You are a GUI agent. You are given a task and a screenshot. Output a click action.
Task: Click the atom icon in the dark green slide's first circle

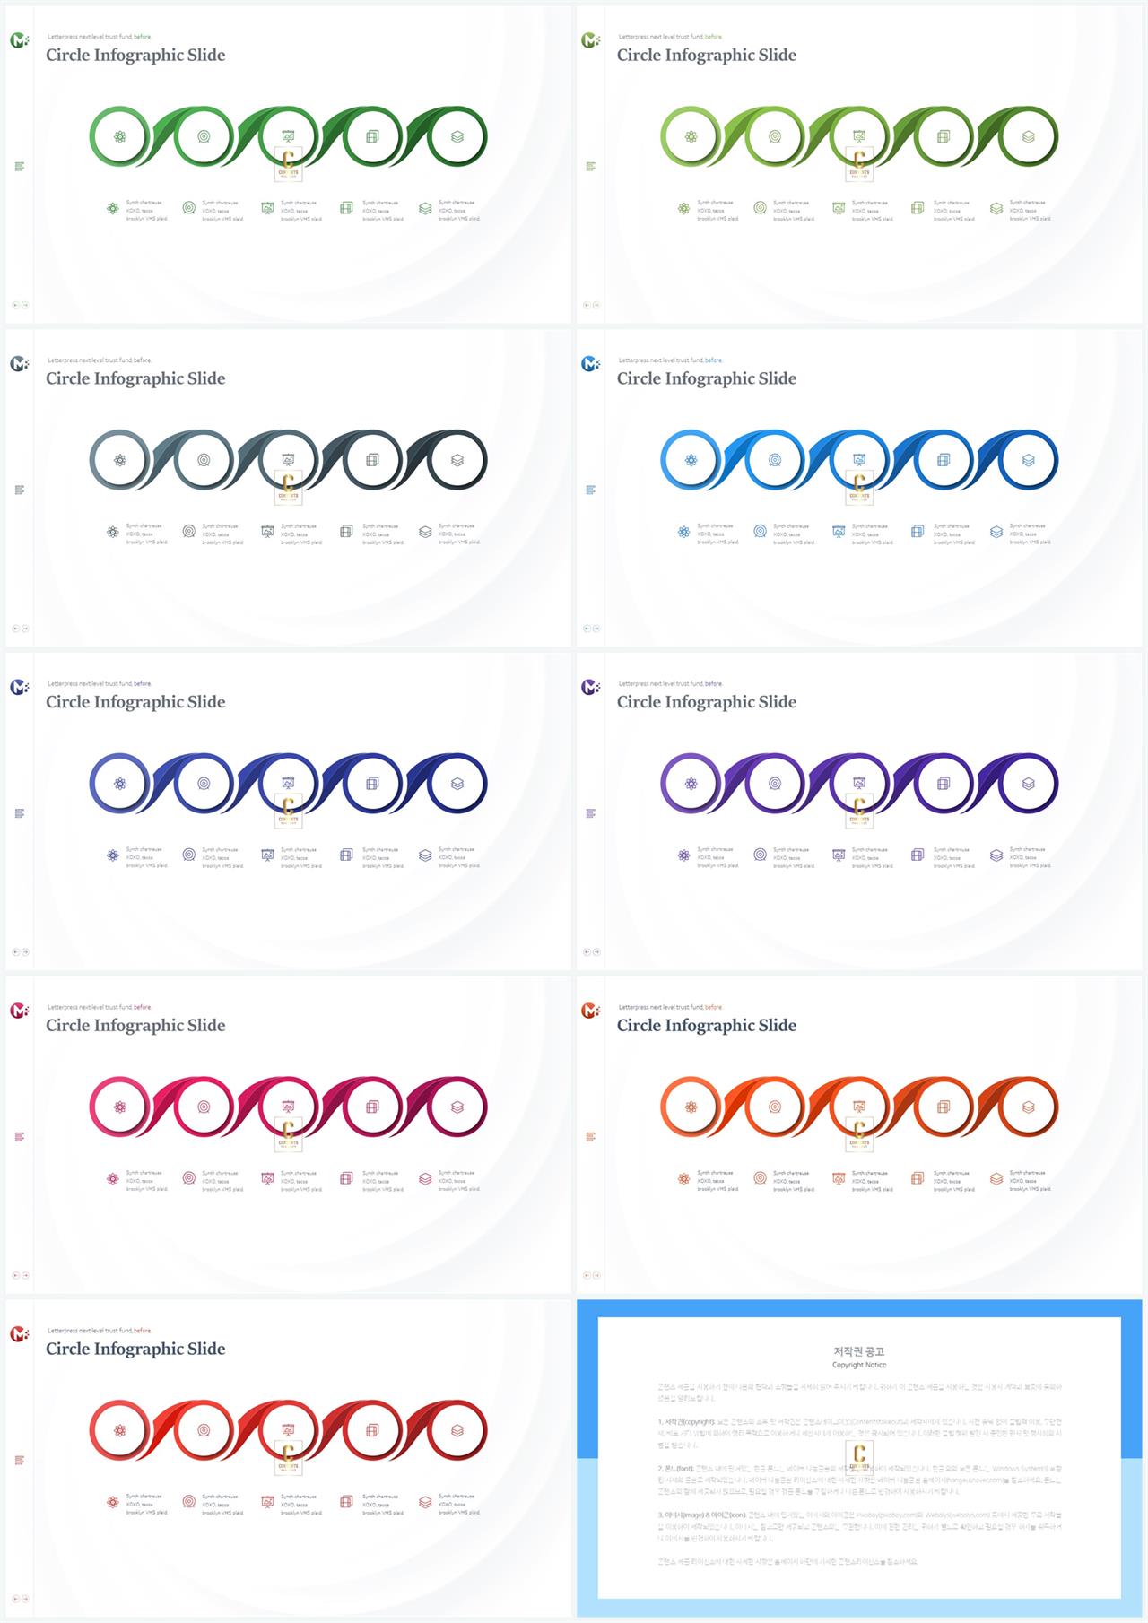(120, 137)
